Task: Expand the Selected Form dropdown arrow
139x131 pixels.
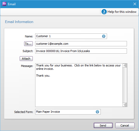Action: (97, 112)
